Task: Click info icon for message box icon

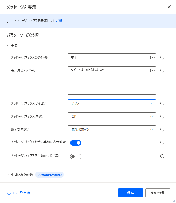Action: click(x=162, y=103)
